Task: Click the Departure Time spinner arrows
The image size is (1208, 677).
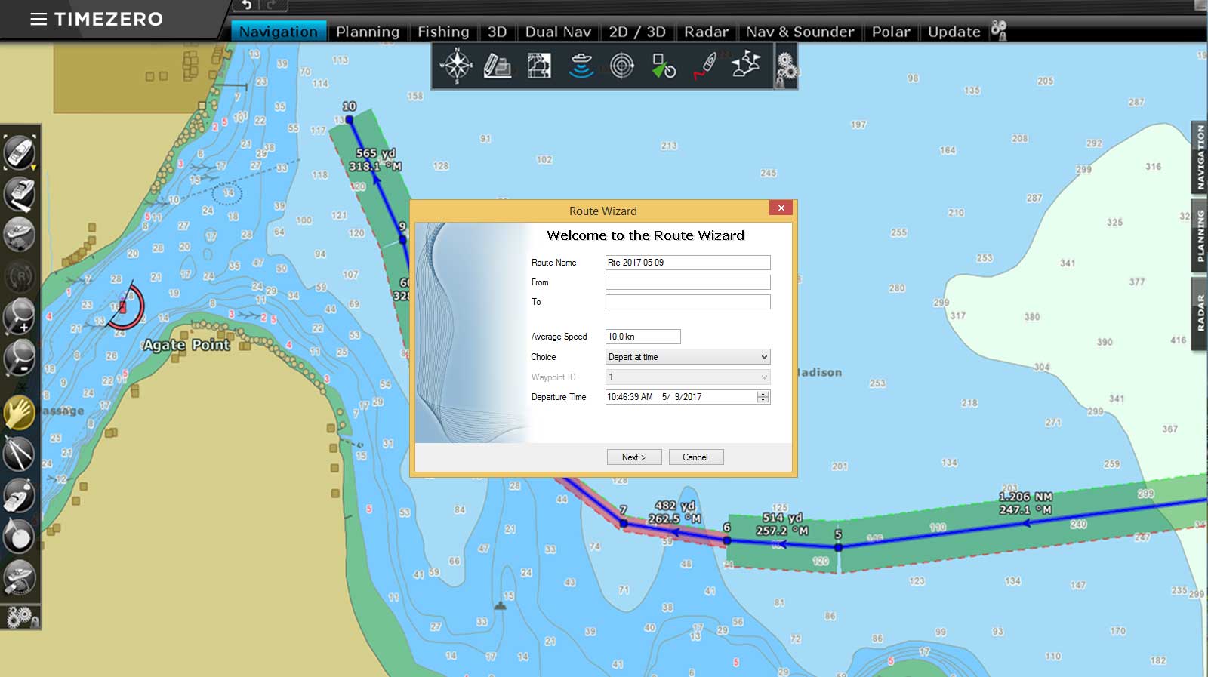Action: (x=763, y=397)
